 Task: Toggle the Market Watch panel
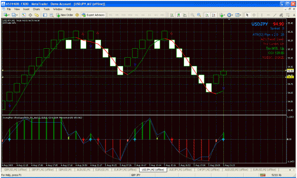pos(23,15)
